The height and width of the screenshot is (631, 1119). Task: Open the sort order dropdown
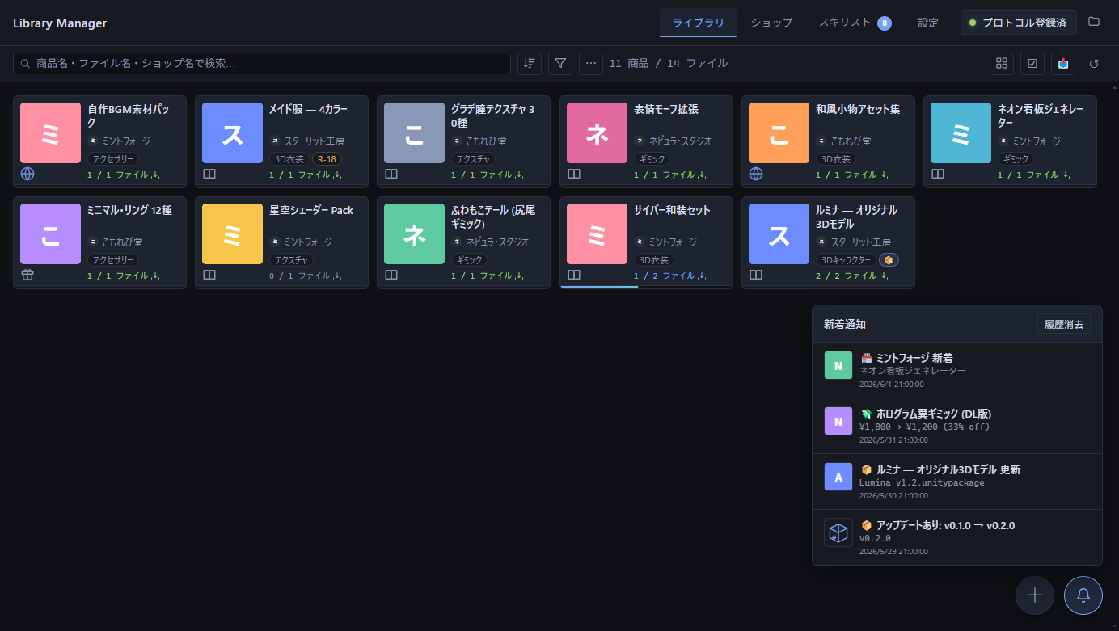[x=530, y=64]
